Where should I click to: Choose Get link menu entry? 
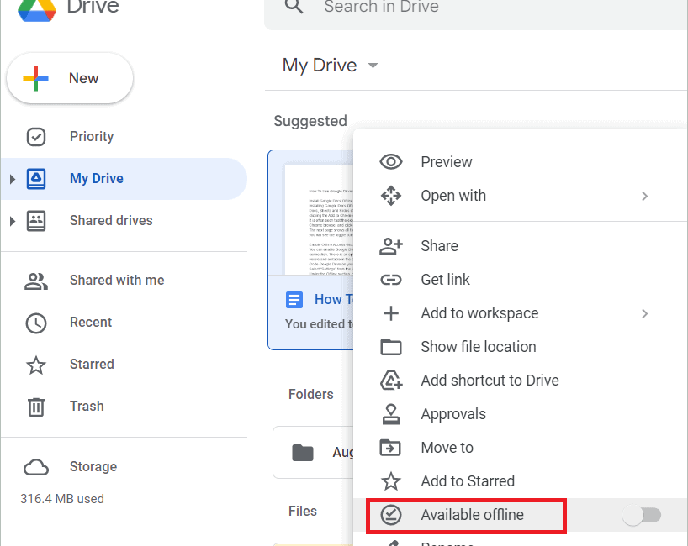[x=446, y=280]
